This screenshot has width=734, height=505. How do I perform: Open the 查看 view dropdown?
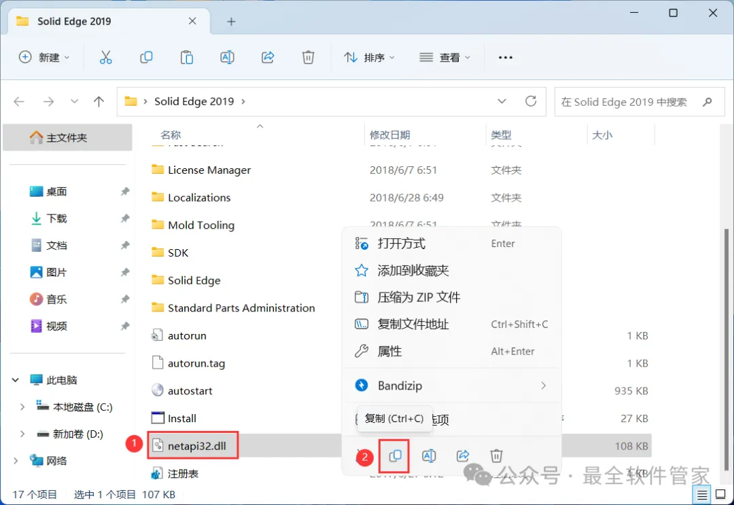444,58
